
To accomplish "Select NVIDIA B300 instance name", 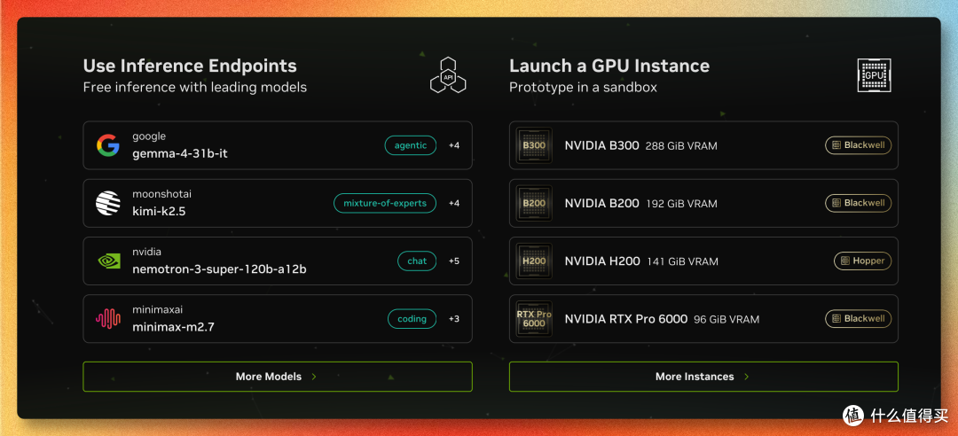I will pyautogui.click(x=601, y=145).
